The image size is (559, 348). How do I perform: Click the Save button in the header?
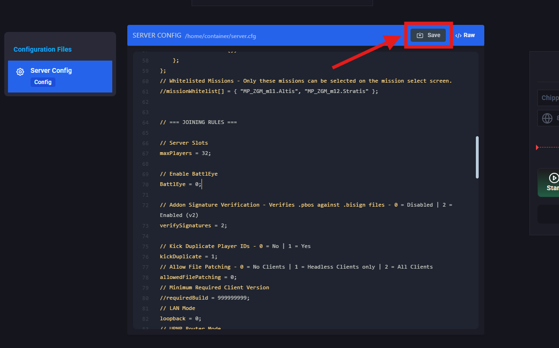pyautogui.click(x=428, y=35)
